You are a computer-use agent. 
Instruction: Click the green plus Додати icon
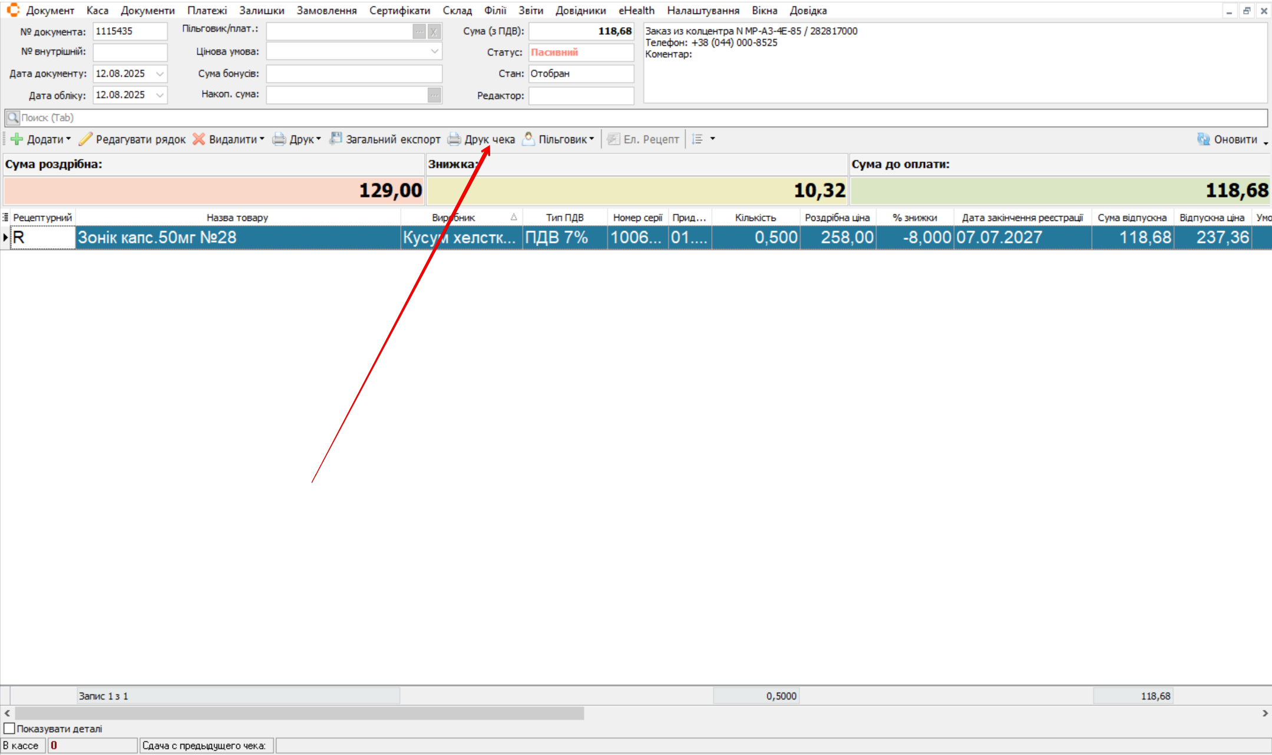[17, 139]
